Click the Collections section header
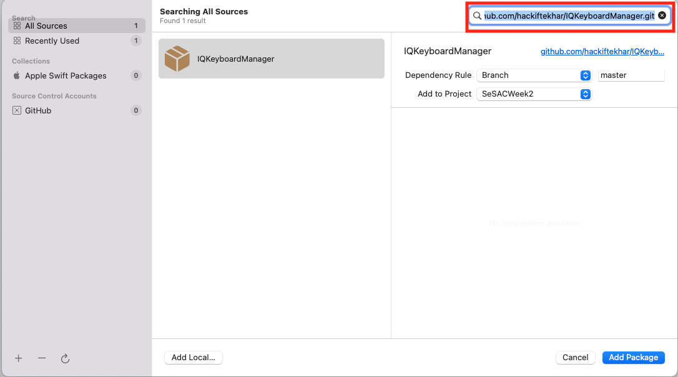Viewport: 678px width, 377px height. tap(31, 61)
